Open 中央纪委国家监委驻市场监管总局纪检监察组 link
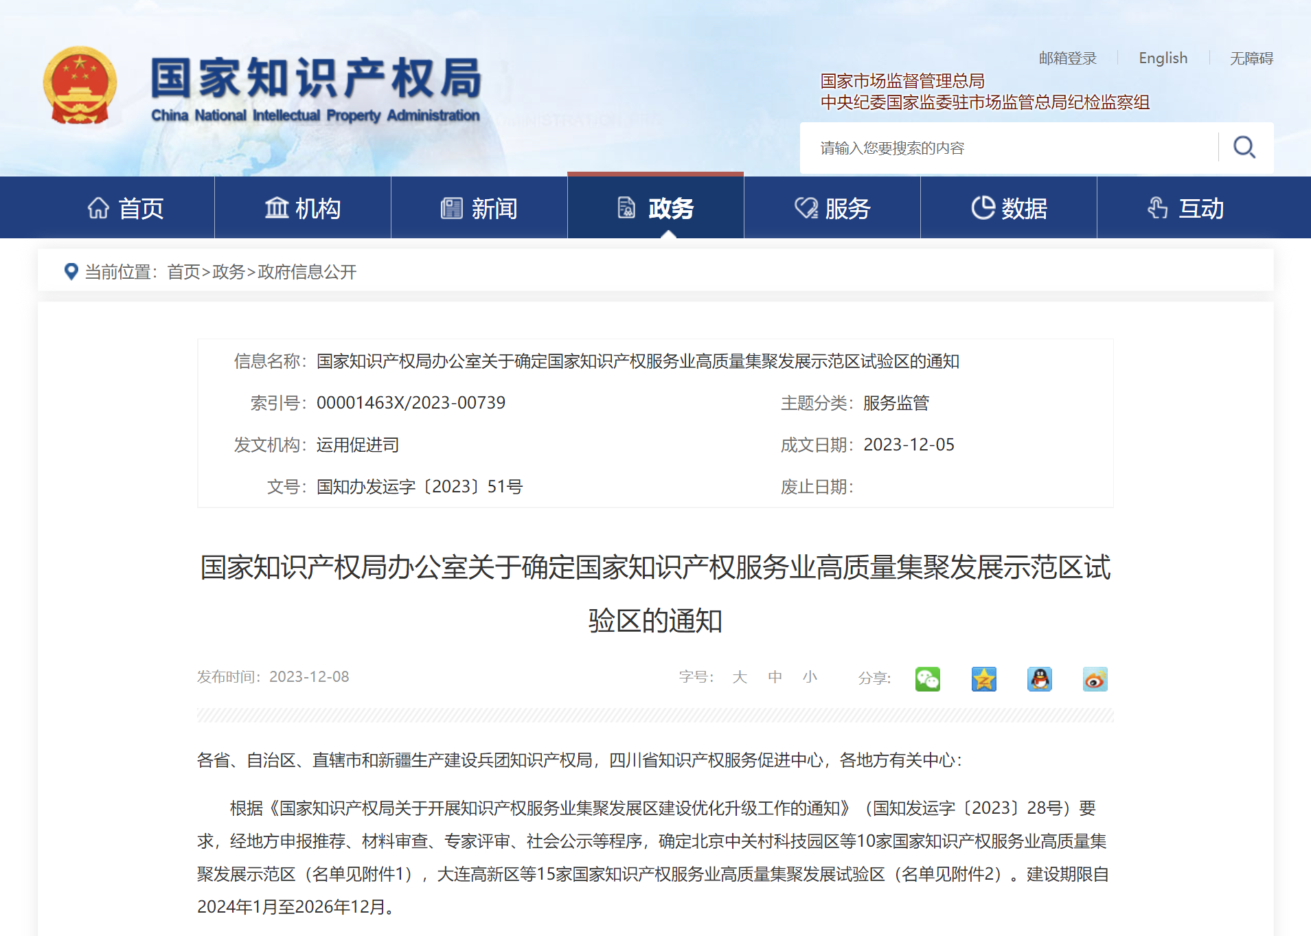 [985, 102]
